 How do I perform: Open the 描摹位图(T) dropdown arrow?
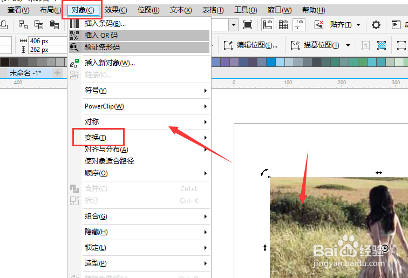point(348,45)
